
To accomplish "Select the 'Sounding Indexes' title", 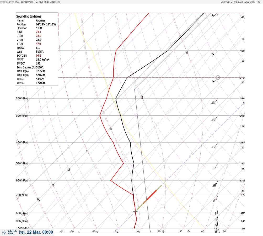I will (29, 16).
